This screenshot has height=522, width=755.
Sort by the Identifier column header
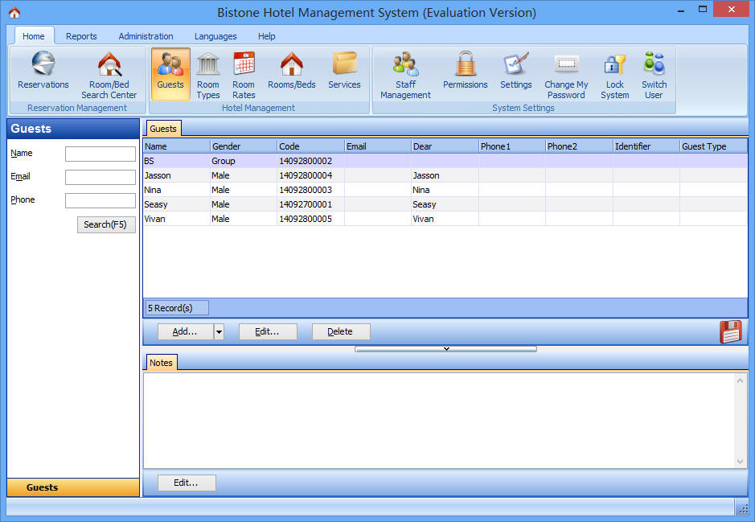tap(646, 146)
